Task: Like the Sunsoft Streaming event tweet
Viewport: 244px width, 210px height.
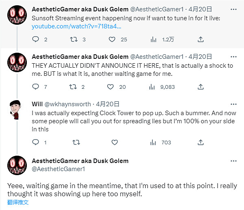Action: click(x=112, y=39)
